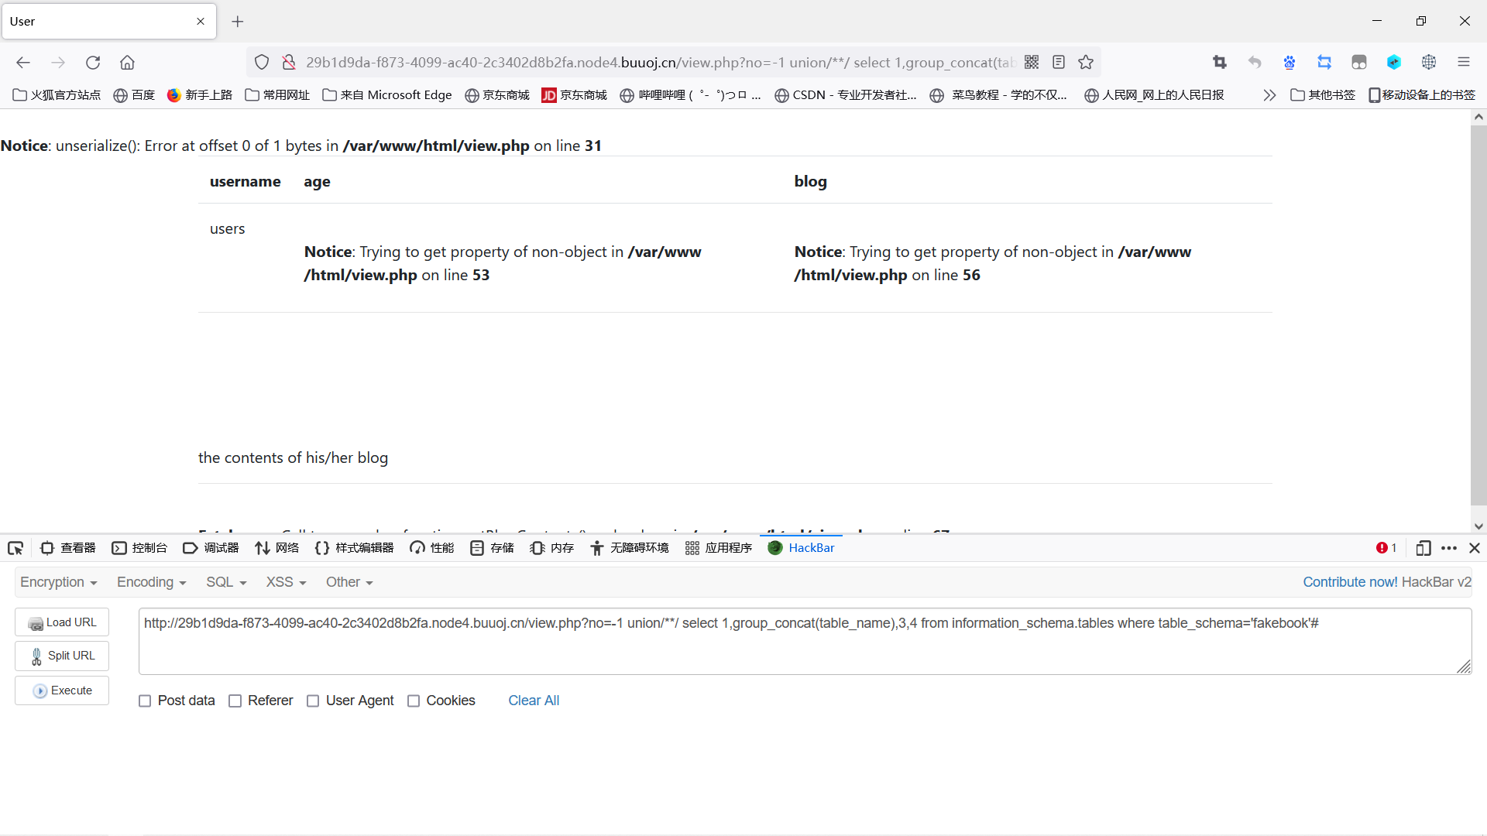This screenshot has height=836, width=1487.
Task: Open the 网络 network tab
Action: coord(276,548)
